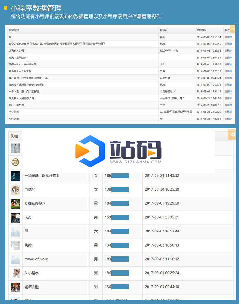Click registration time 2017-08-29 11:43:32
The width and height of the screenshot is (239, 304).
[x=162, y=175]
